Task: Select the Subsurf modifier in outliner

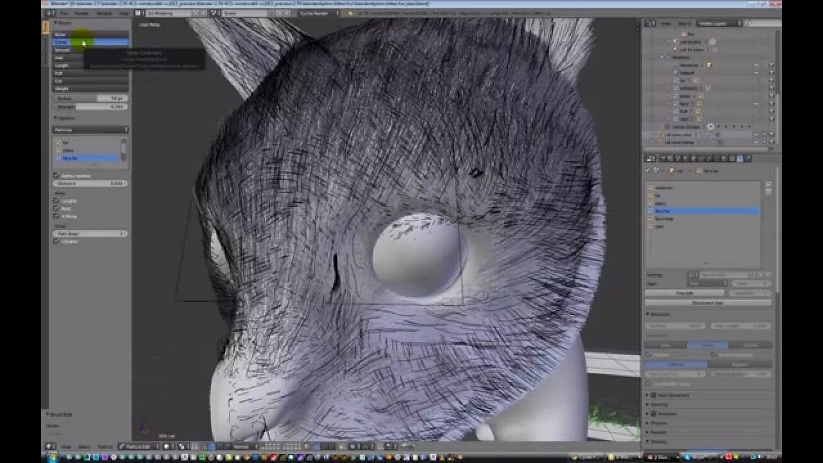Action: pos(688,73)
